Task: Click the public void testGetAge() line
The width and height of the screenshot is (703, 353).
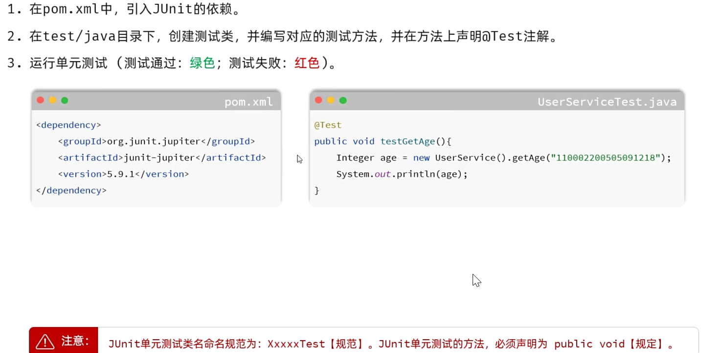Action: (383, 142)
